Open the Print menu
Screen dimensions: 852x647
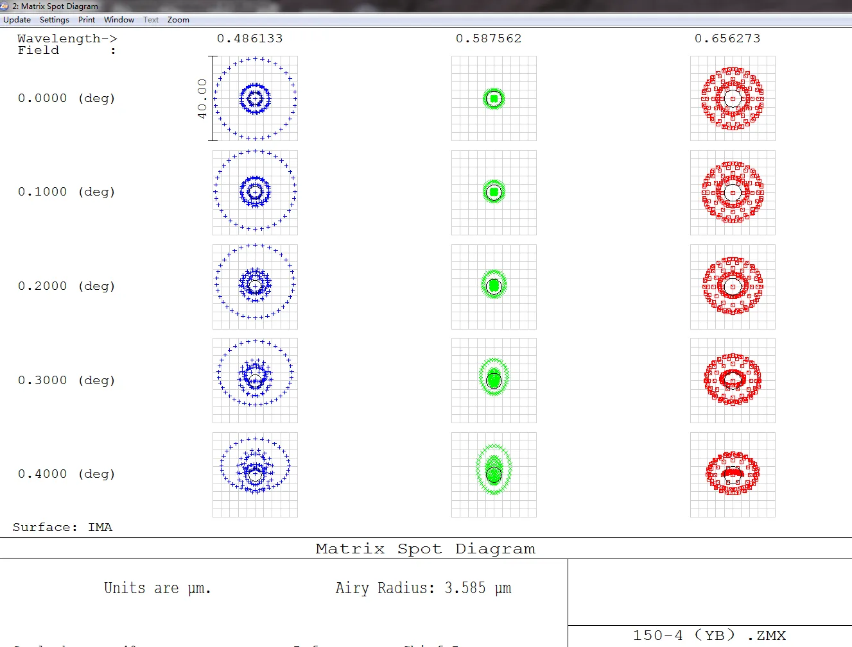pos(87,20)
